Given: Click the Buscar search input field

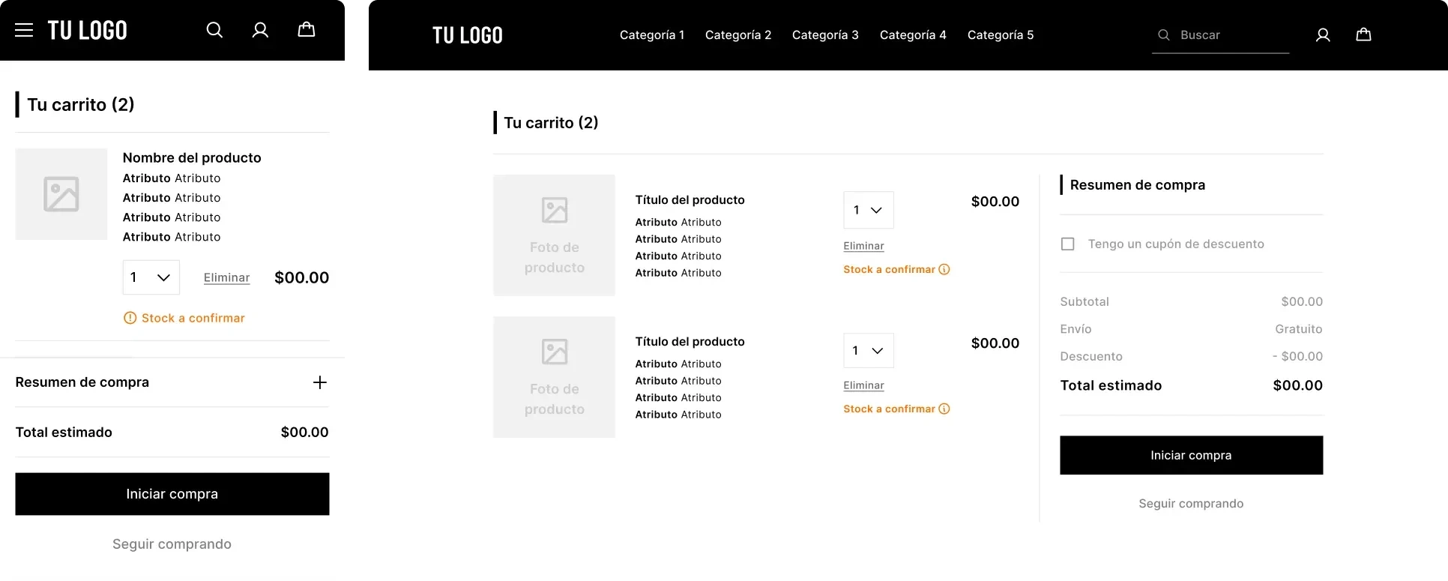Looking at the screenshot, I should (x=1229, y=35).
